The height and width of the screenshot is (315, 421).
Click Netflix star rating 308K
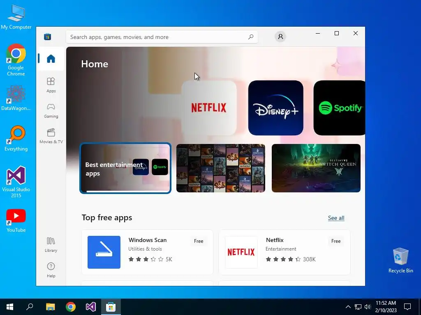pos(291,259)
